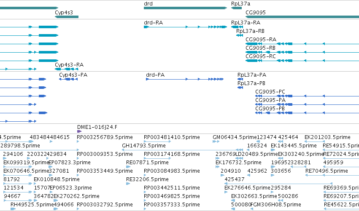Viewport: 359px width, 211px height.
Task: Select EST RP003353449.5prime
Action: [x=105, y=171]
